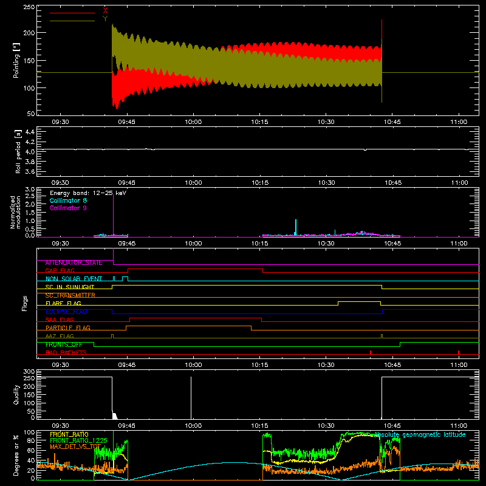Click the Roll period axis title
Screen dimensions: 486x486
pos(18,151)
